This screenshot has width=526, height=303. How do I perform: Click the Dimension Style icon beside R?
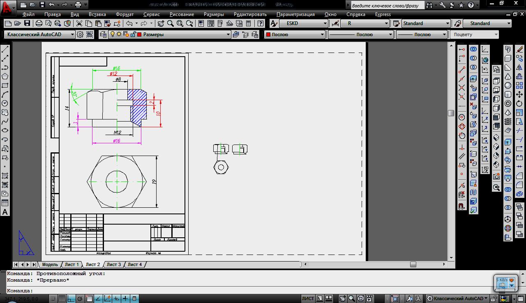(335, 23)
